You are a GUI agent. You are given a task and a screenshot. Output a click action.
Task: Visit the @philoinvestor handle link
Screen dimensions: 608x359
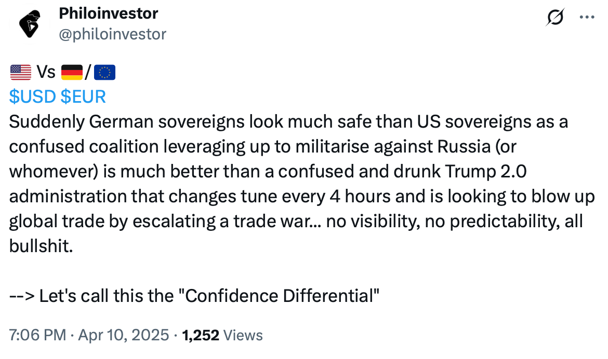(113, 34)
